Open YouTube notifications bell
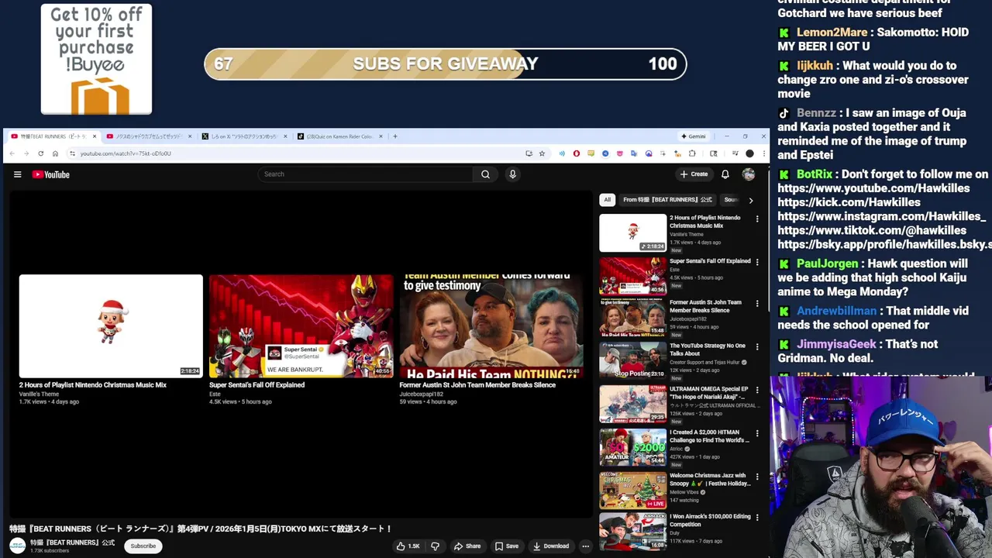This screenshot has width=992, height=558. click(x=725, y=174)
